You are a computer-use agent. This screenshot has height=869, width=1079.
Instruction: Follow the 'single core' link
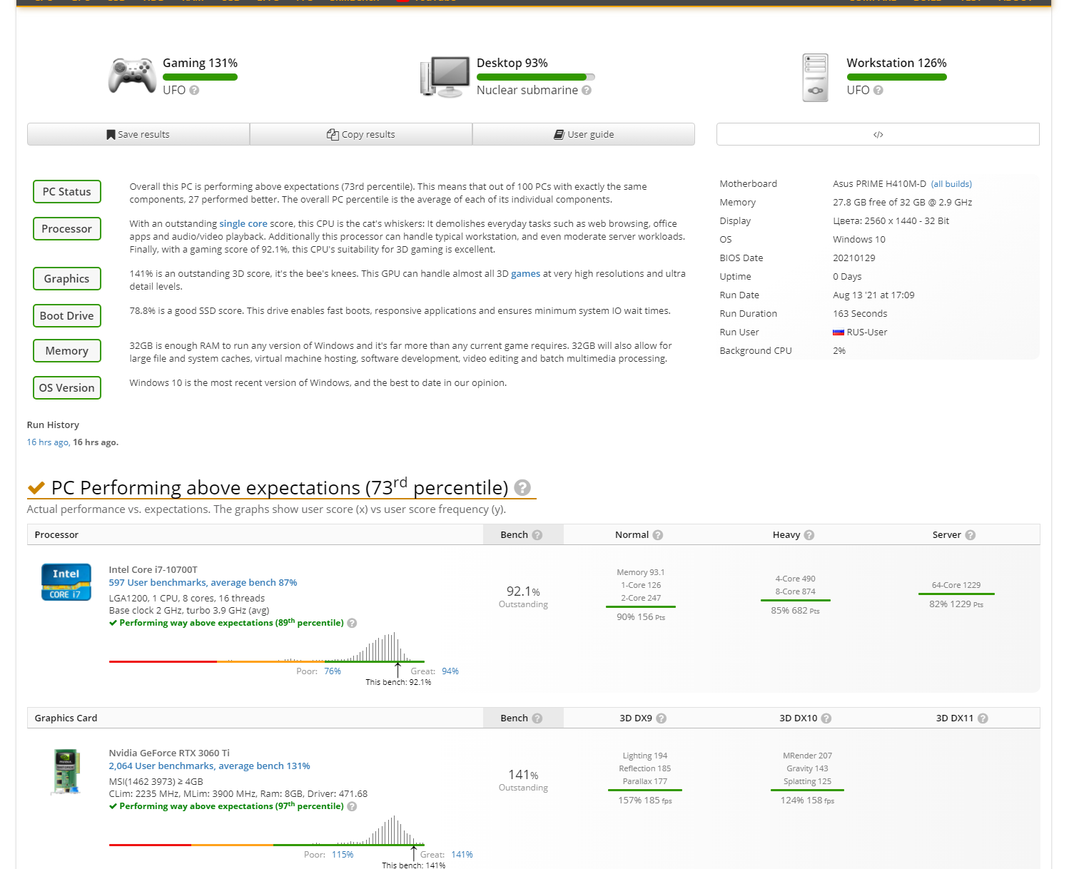[x=243, y=224]
